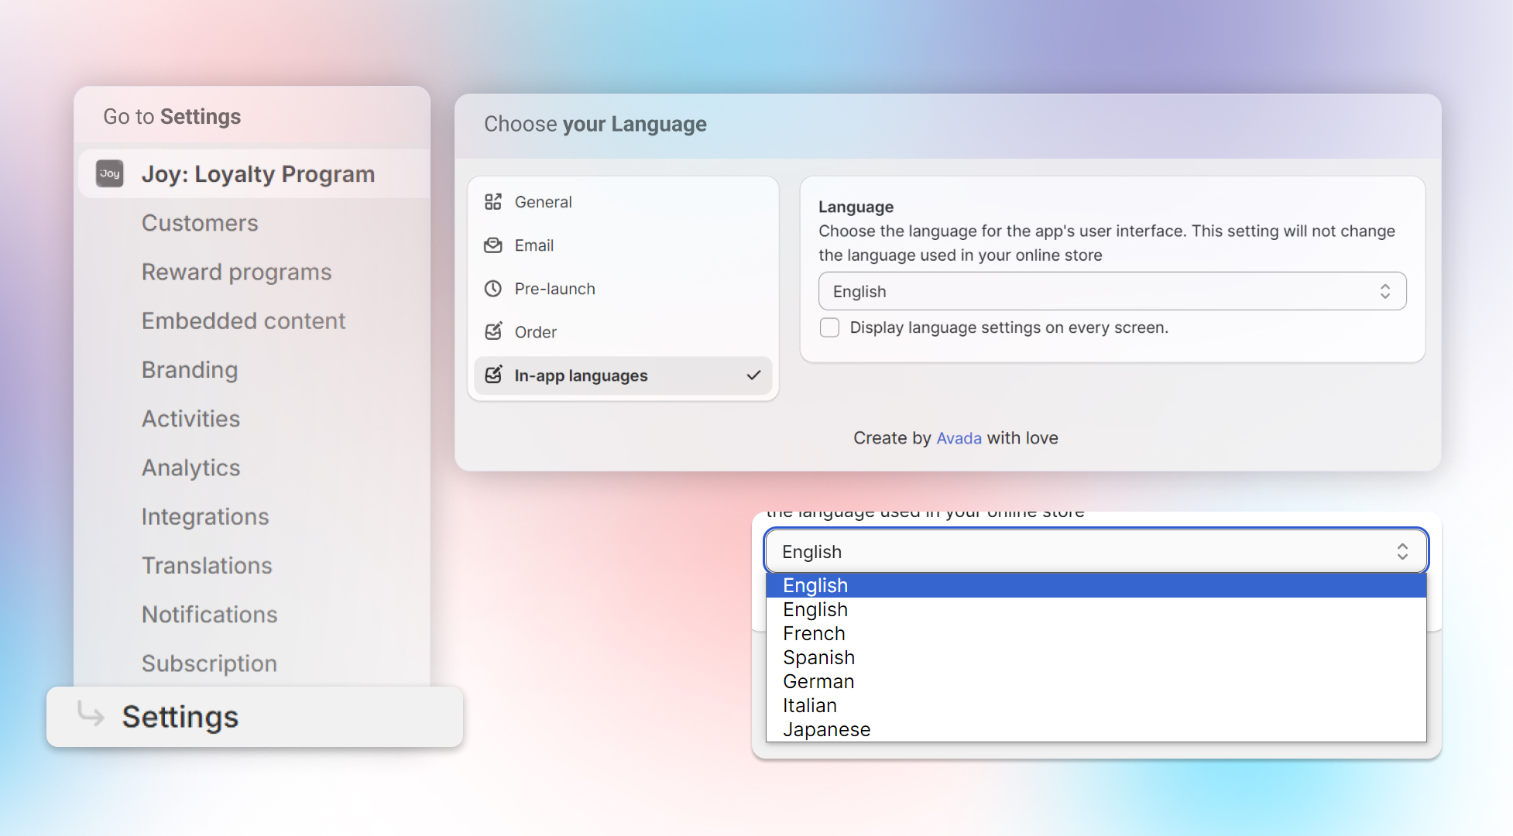Click the up-down arrows on upper language select
The height and width of the screenshot is (836, 1513).
click(1384, 291)
